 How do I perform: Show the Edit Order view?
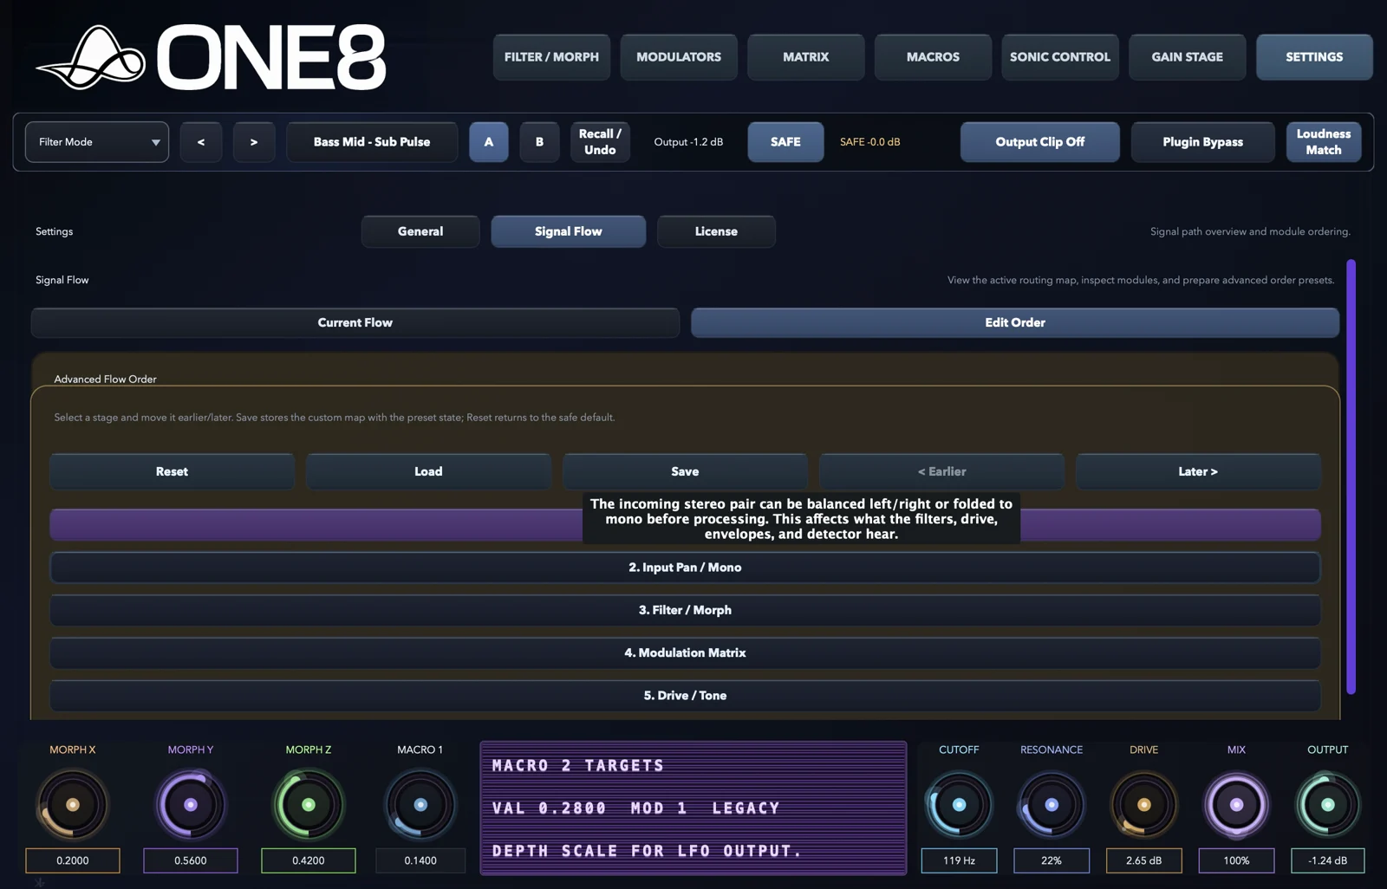coord(1015,322)
